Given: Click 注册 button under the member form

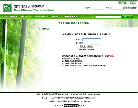Looking at the screenshot, I should click(x=90, y=46).
